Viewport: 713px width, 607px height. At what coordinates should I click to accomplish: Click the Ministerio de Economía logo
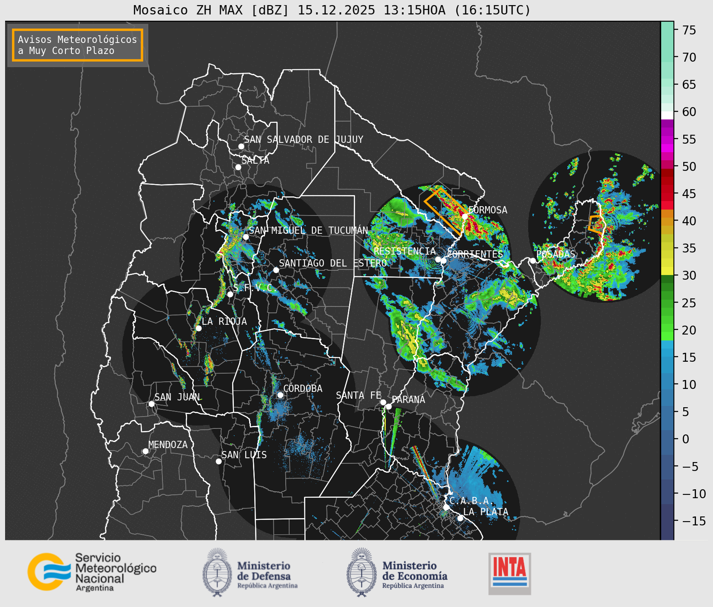[x=396, y=572]
